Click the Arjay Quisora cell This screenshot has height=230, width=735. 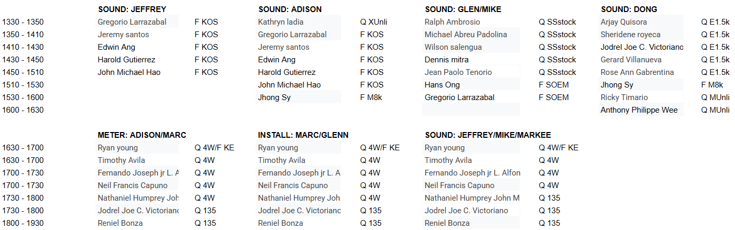pos(623,22)
